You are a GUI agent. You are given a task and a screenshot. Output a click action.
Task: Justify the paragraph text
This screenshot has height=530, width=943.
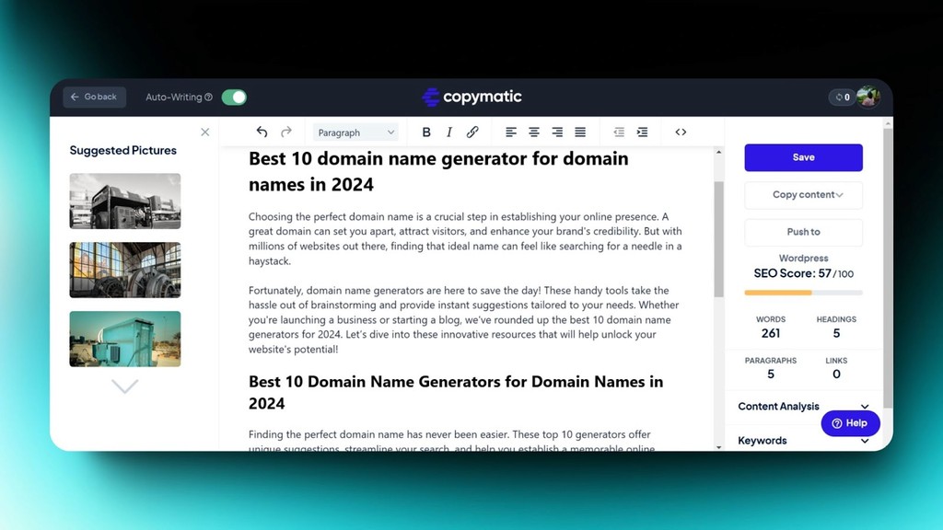(579, 132)
